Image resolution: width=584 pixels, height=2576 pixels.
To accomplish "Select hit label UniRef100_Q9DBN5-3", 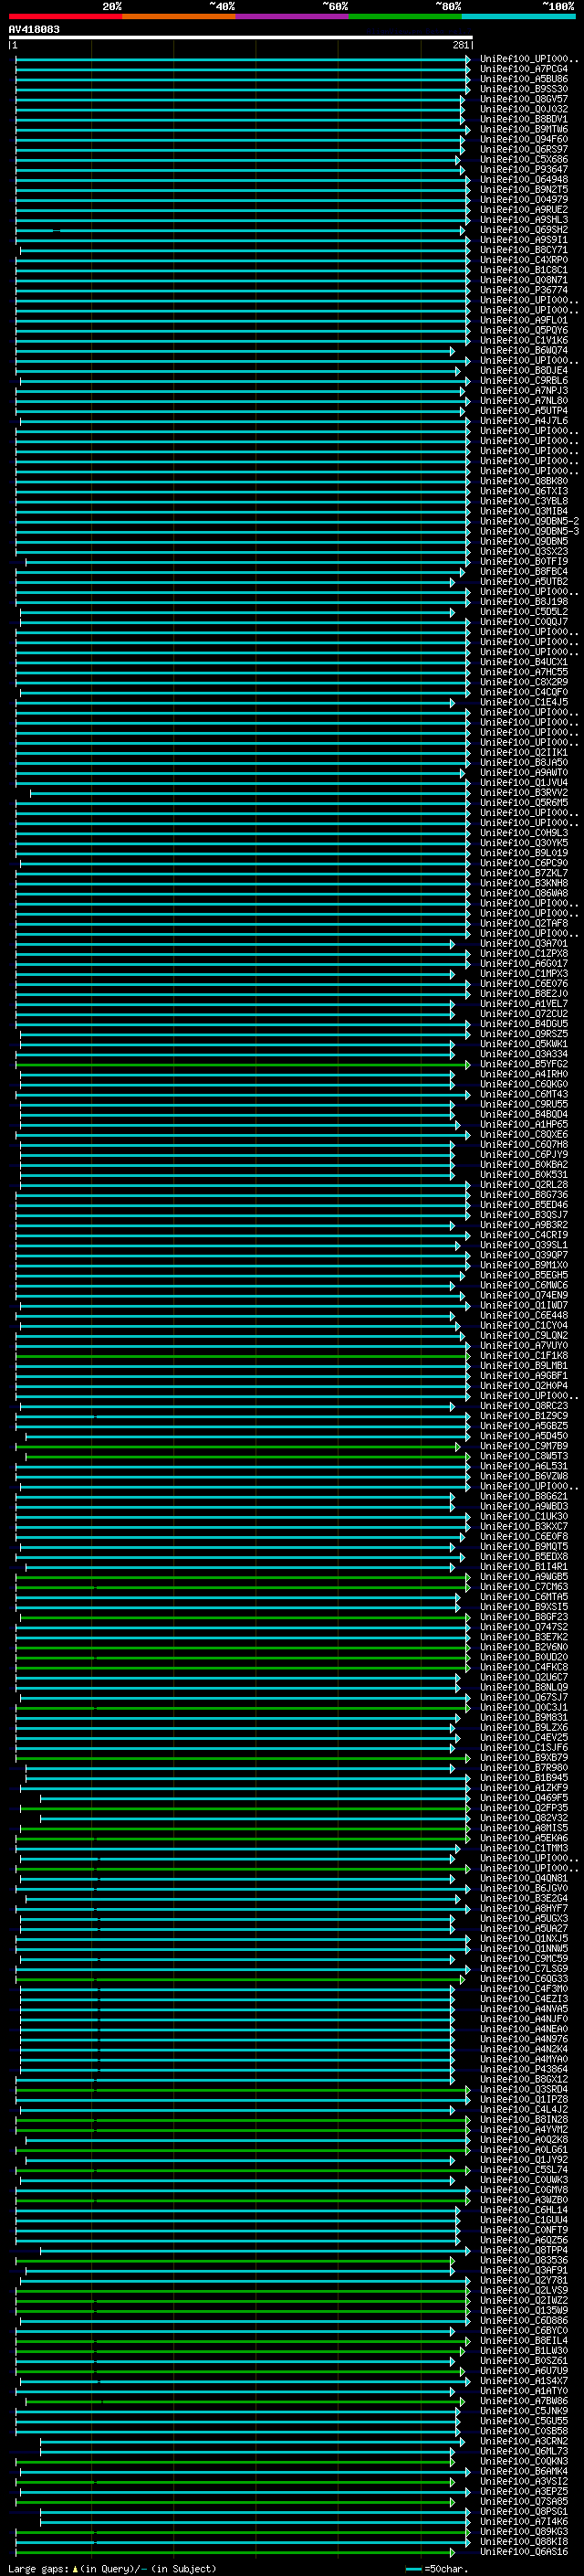I will click(x=529, y=531).
